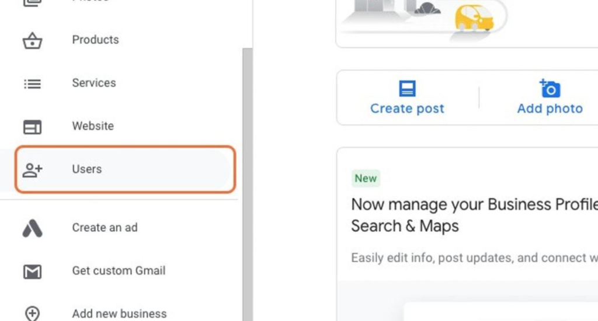Image resolution: width=598 pixels, height=321 pixels.
Task: Click the Create post icon
Action: point(407,88)
